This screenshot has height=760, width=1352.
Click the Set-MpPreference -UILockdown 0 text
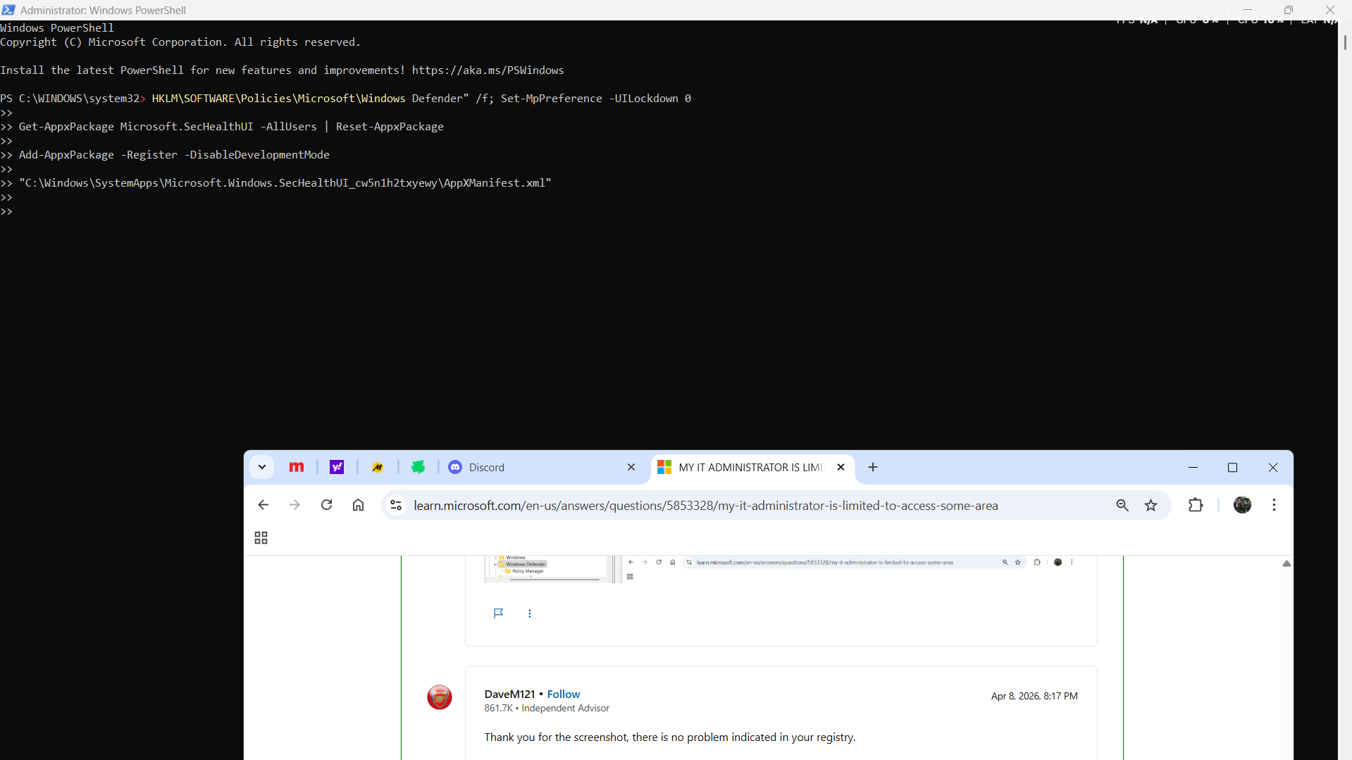(x=596, y=99)
